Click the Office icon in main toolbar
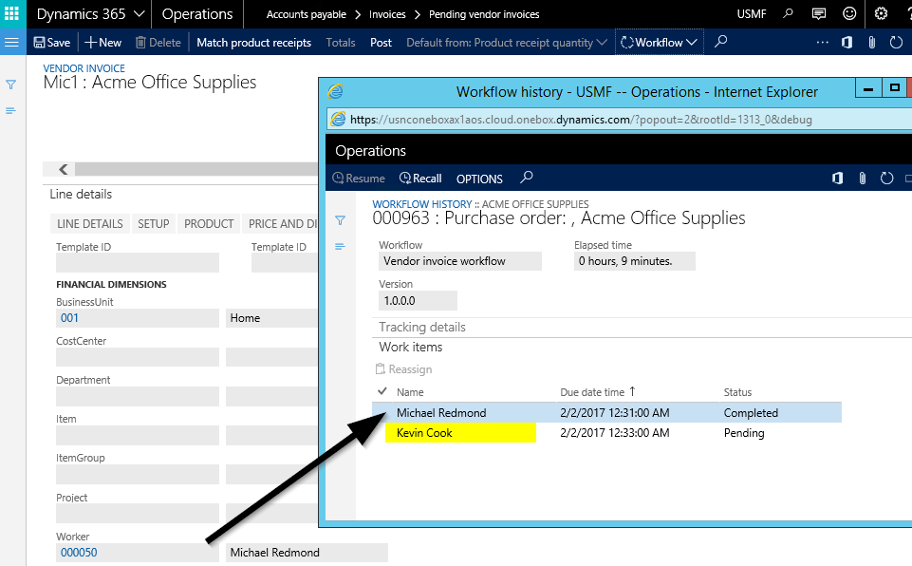 (847, 43)
